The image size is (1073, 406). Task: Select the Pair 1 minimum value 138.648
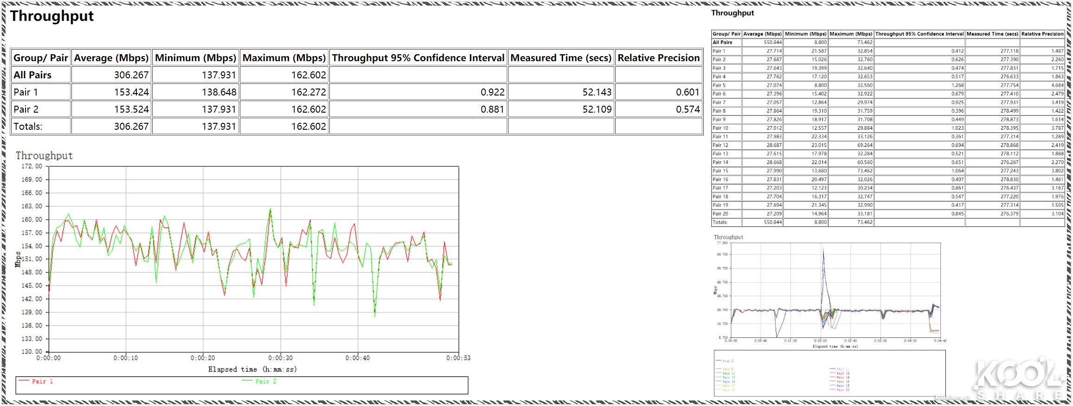pos(219,92)
